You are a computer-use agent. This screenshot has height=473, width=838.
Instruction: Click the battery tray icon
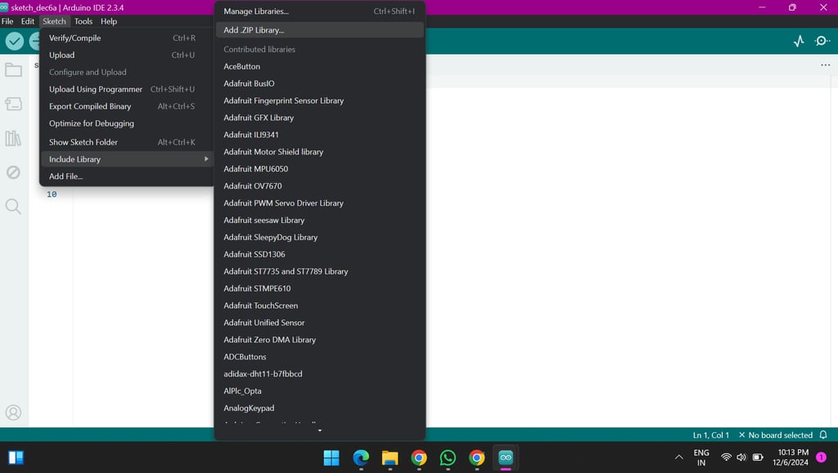pos(758,457)
